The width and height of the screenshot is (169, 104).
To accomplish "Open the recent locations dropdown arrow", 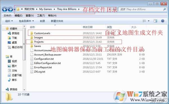I will pyautogui.click(x=14, y=10).
